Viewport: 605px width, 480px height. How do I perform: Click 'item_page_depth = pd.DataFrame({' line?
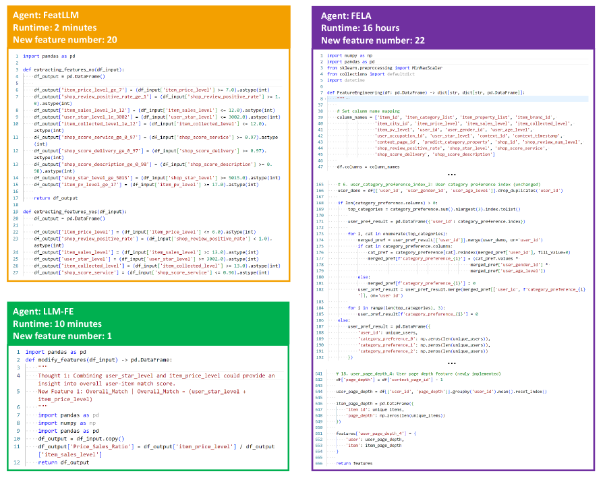[374, 404]
